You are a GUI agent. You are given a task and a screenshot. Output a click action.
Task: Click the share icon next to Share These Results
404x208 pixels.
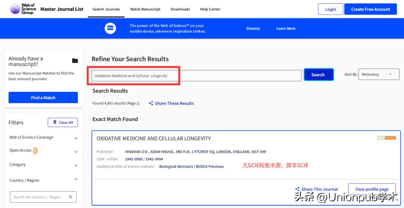coord(151,103)
